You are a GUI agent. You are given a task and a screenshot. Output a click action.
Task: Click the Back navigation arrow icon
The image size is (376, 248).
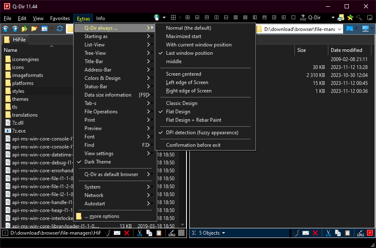pyautogui.click(x=5, y=28)
